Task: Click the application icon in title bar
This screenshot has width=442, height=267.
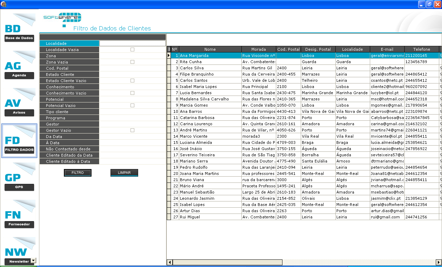Action: click(3, 4)
